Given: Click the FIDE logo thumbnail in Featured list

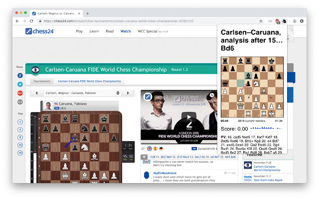Looking at the screenshot, I should coord(248,165).
